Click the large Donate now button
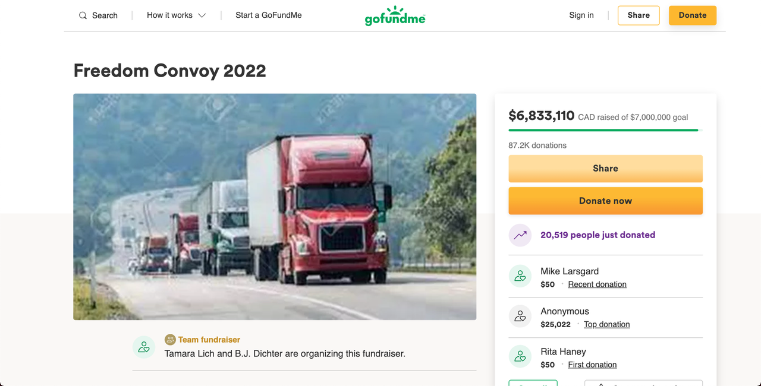Viewport: 761px width, 386px height. [605, 201]
